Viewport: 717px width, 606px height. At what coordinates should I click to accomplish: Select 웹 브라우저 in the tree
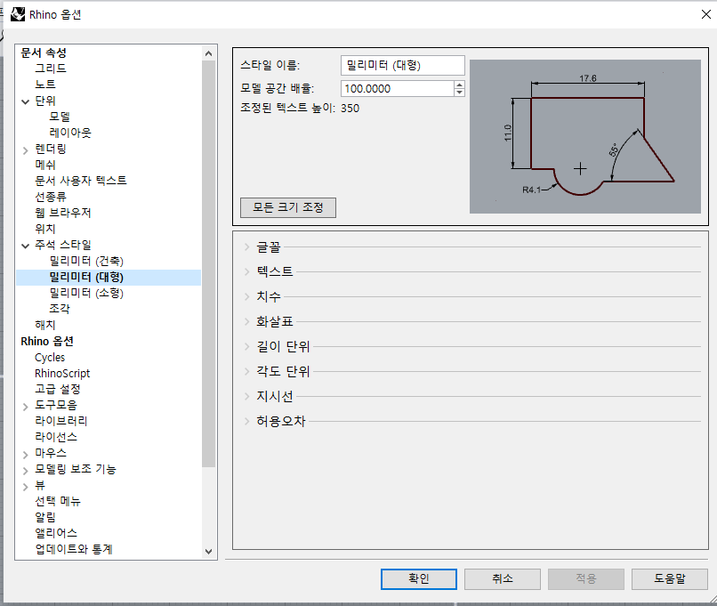pyautogui.click(x=63, y=213)
